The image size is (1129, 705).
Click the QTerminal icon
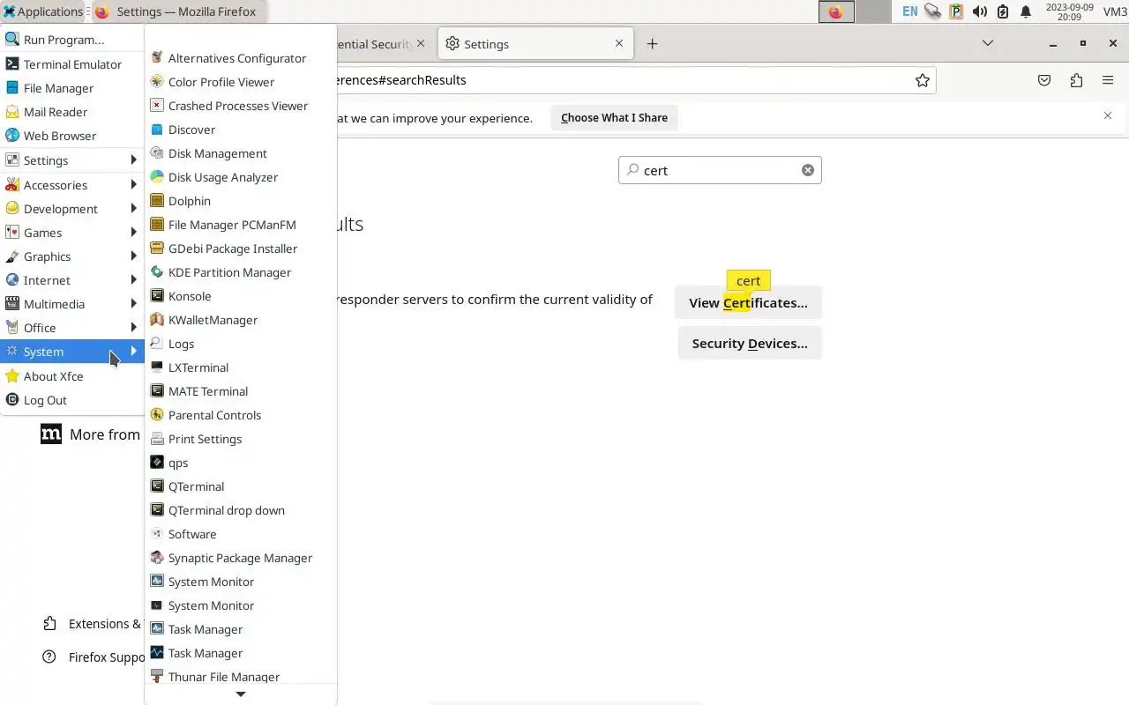coord(157,486)
